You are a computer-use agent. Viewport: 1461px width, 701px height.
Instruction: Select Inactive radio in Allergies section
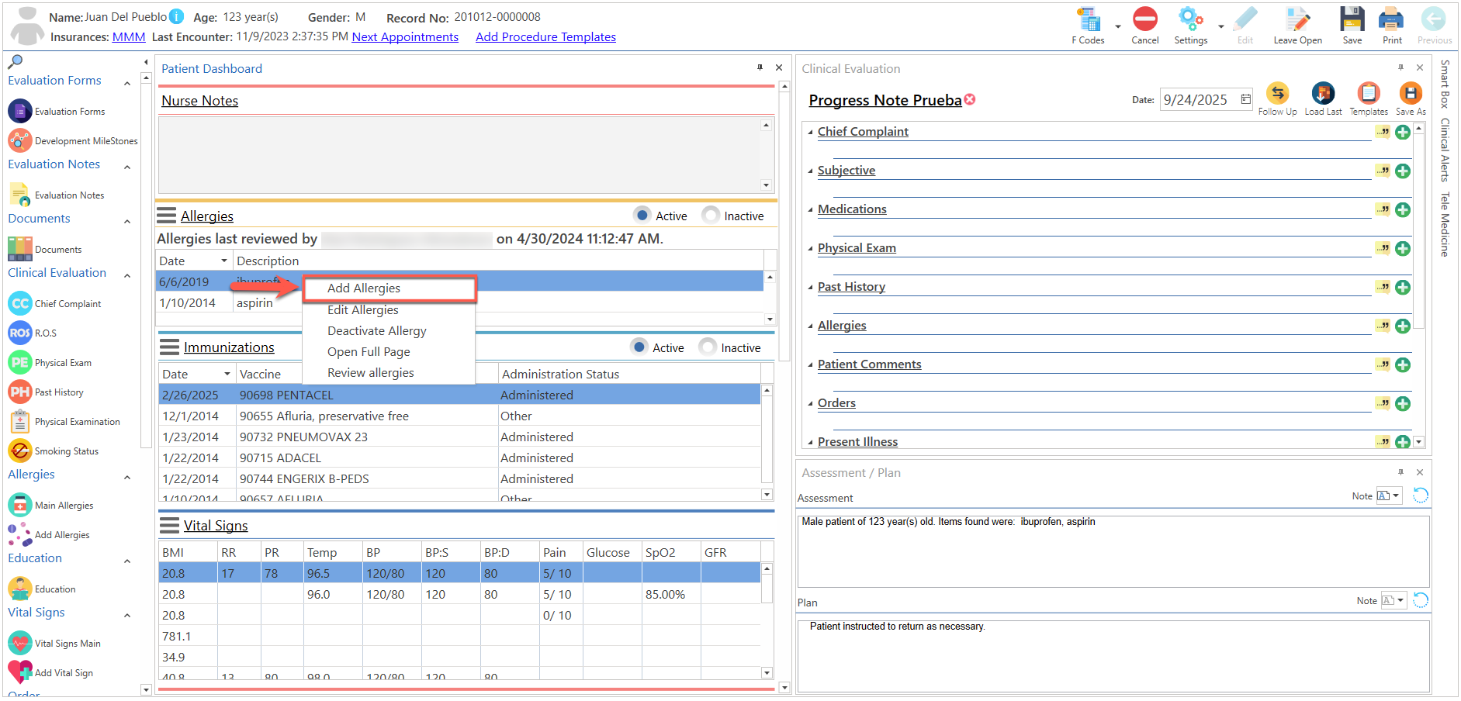click(711, 214)
